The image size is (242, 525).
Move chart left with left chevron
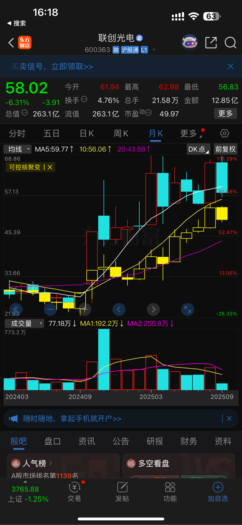(x=119, y=309)
